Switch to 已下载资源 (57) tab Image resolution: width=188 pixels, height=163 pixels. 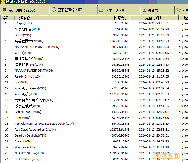[x=74, y=10]
